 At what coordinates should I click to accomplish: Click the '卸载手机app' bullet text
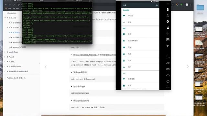(79, 86)
